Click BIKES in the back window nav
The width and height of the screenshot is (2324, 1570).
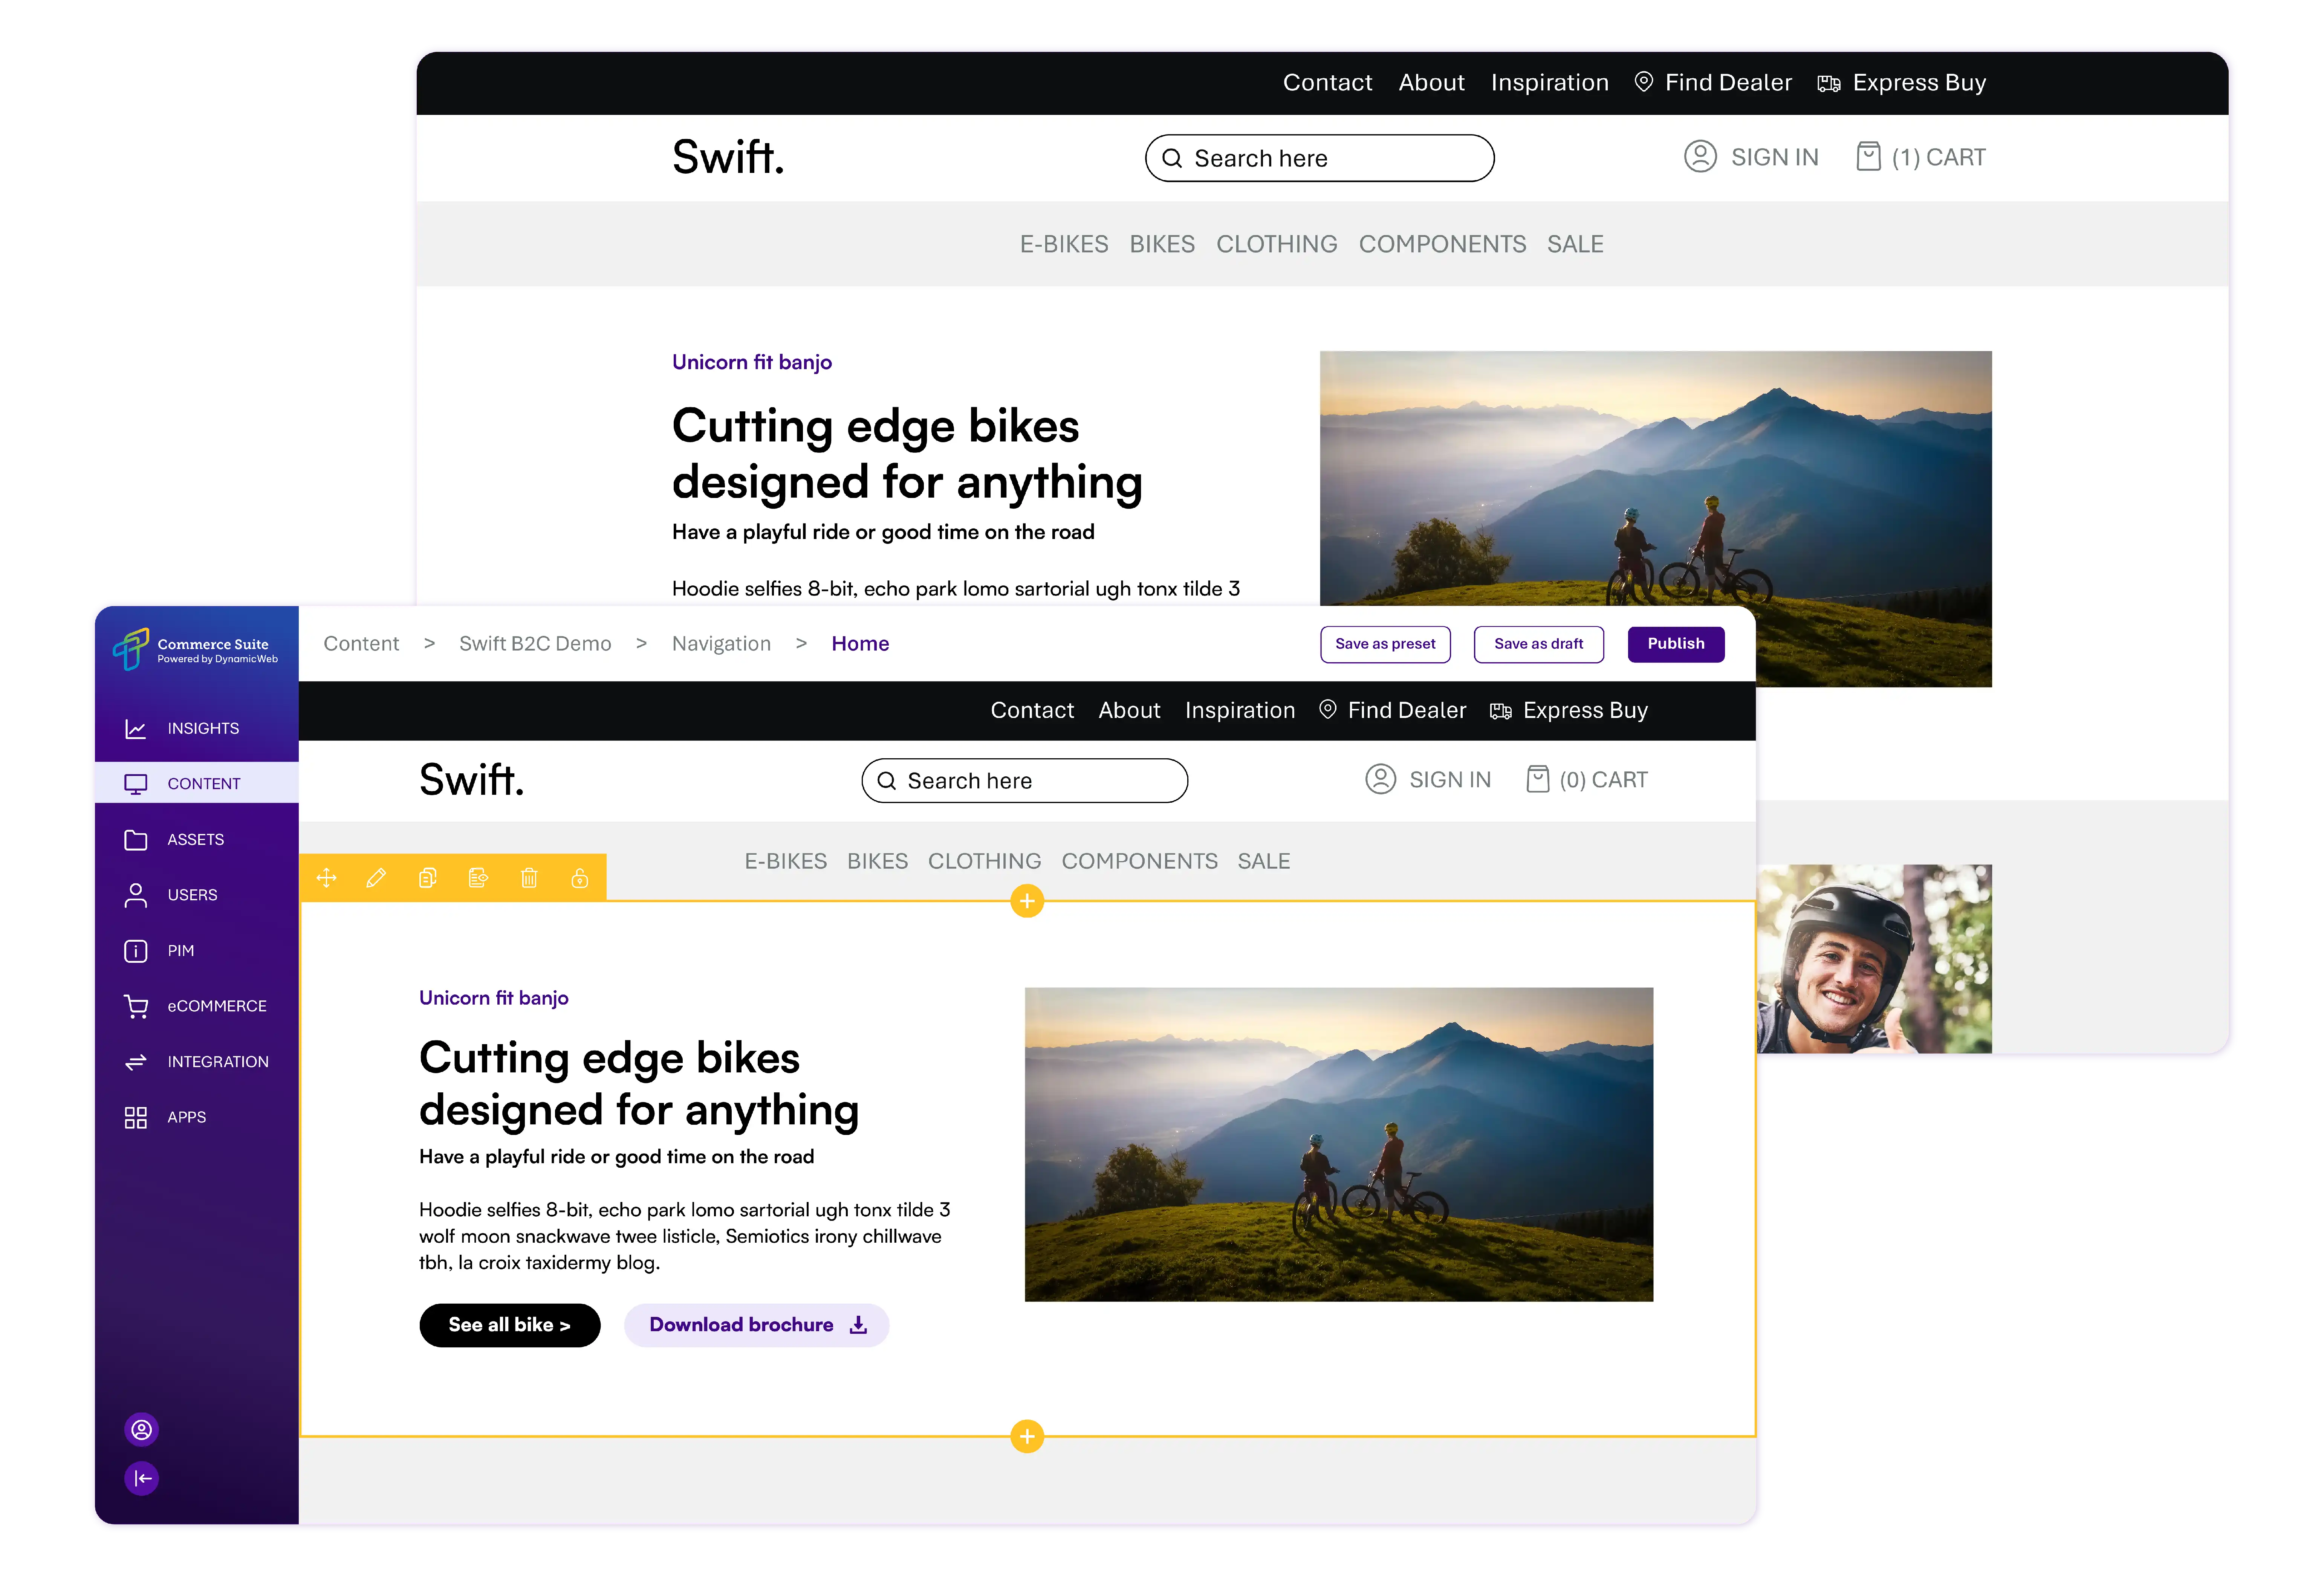1162,244
